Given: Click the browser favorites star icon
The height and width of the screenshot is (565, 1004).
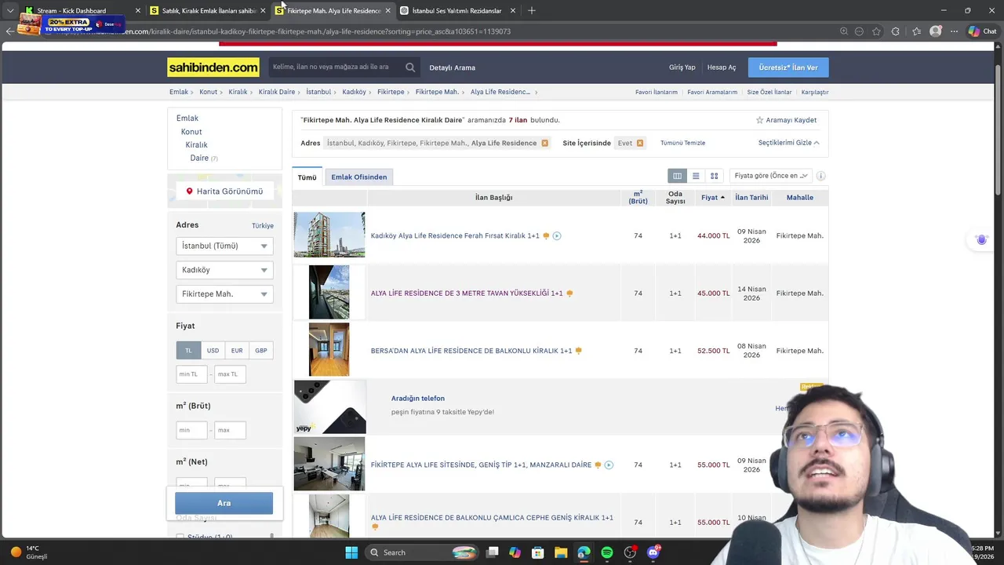Looking at the screenshot, I should click(876, 31).
